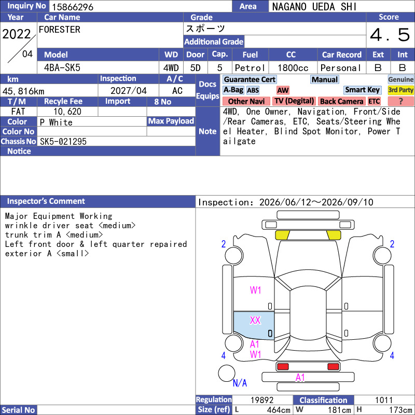Select the Smart Key badge
The height and width of the screenshot is (415, 415).
point(362,90)
